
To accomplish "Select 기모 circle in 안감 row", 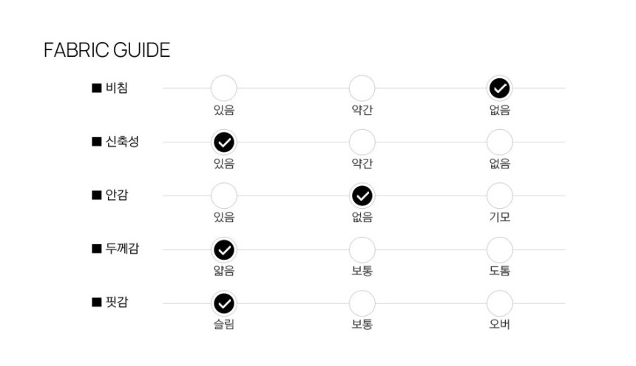I will (500, 196).
